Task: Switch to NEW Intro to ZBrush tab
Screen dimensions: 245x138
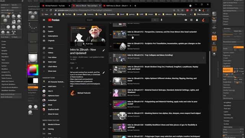Action: pos(117,6)
